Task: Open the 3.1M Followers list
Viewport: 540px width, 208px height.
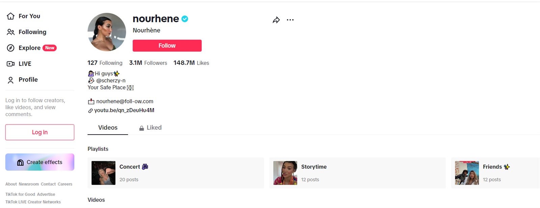Action: coord(148,63)
